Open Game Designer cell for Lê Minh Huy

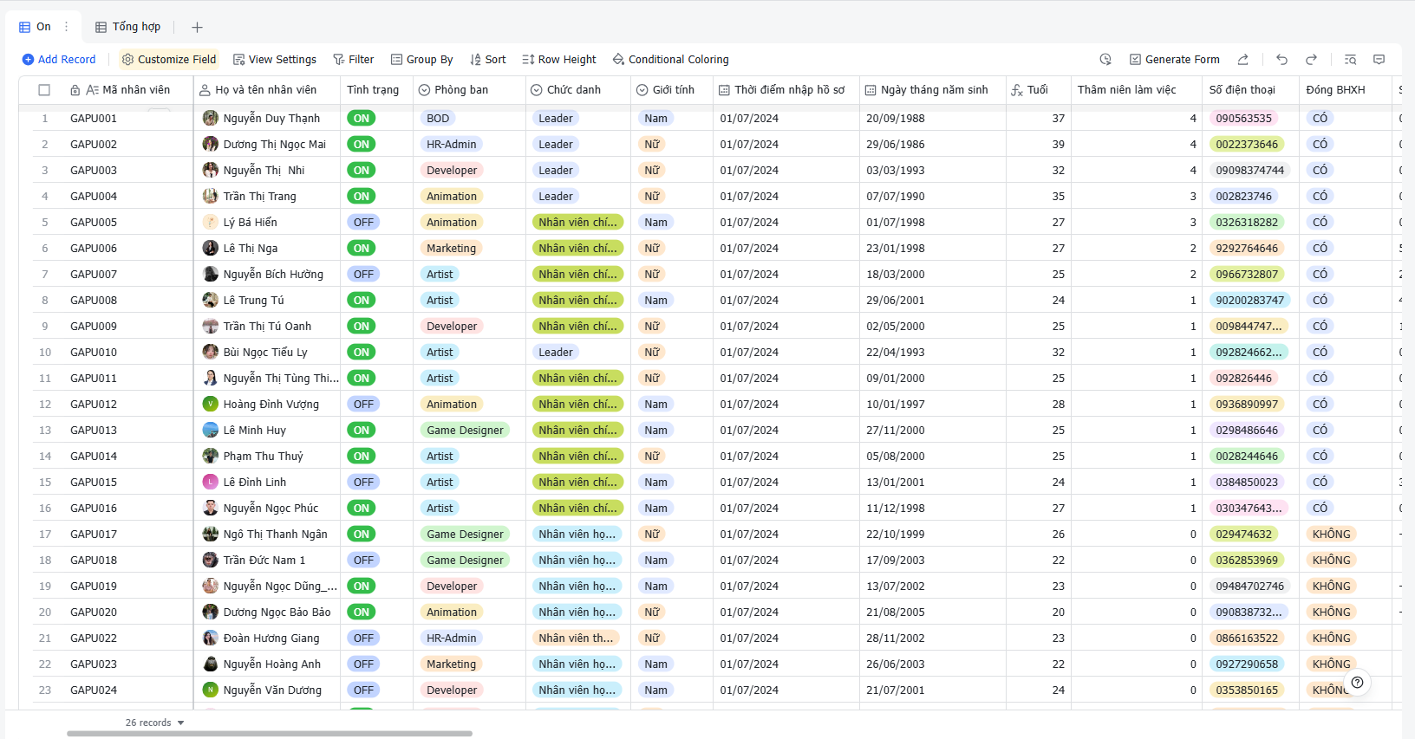469,430
